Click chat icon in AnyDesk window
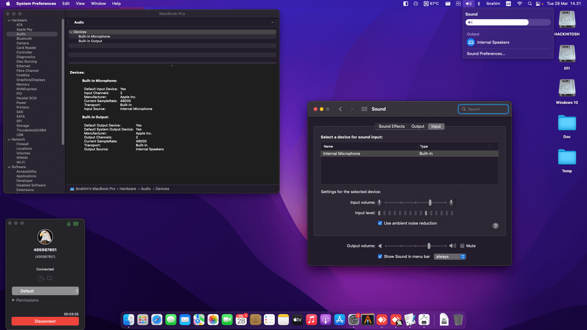Screen dimensions: 587x330 (x=50, y=278)
